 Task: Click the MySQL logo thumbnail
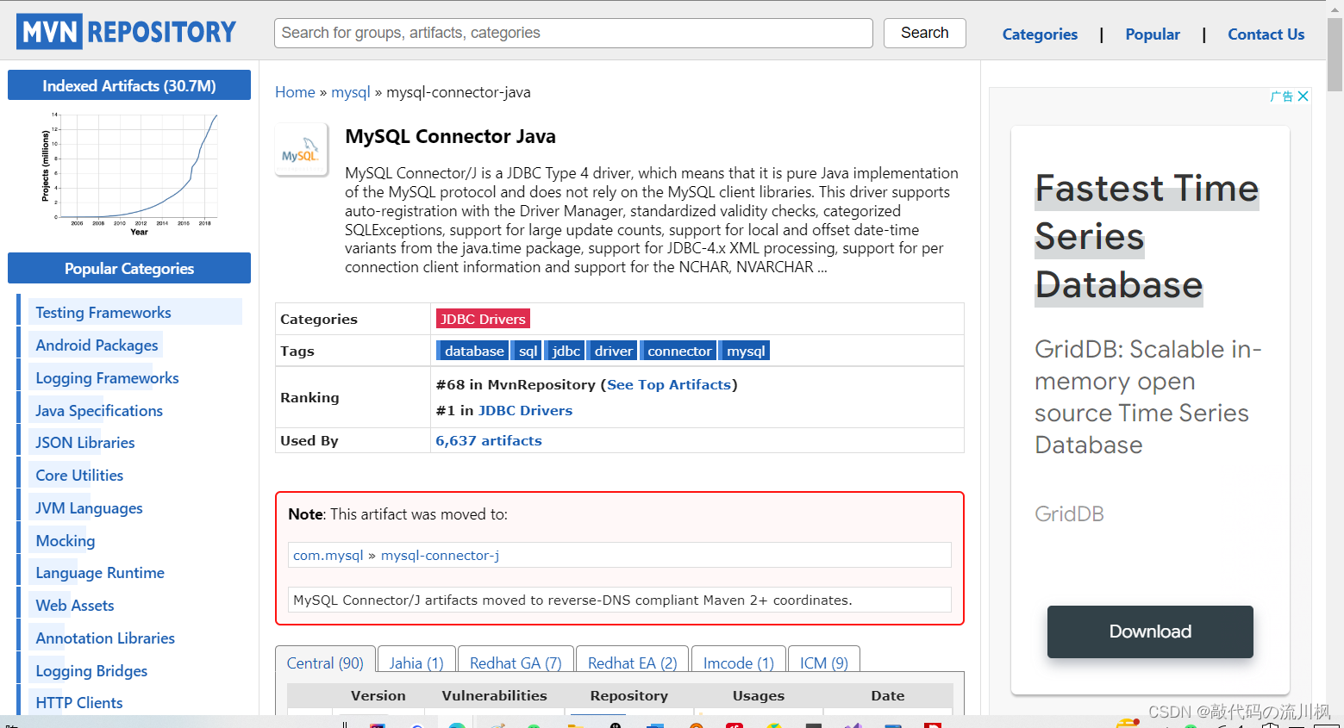coord(301,150)
